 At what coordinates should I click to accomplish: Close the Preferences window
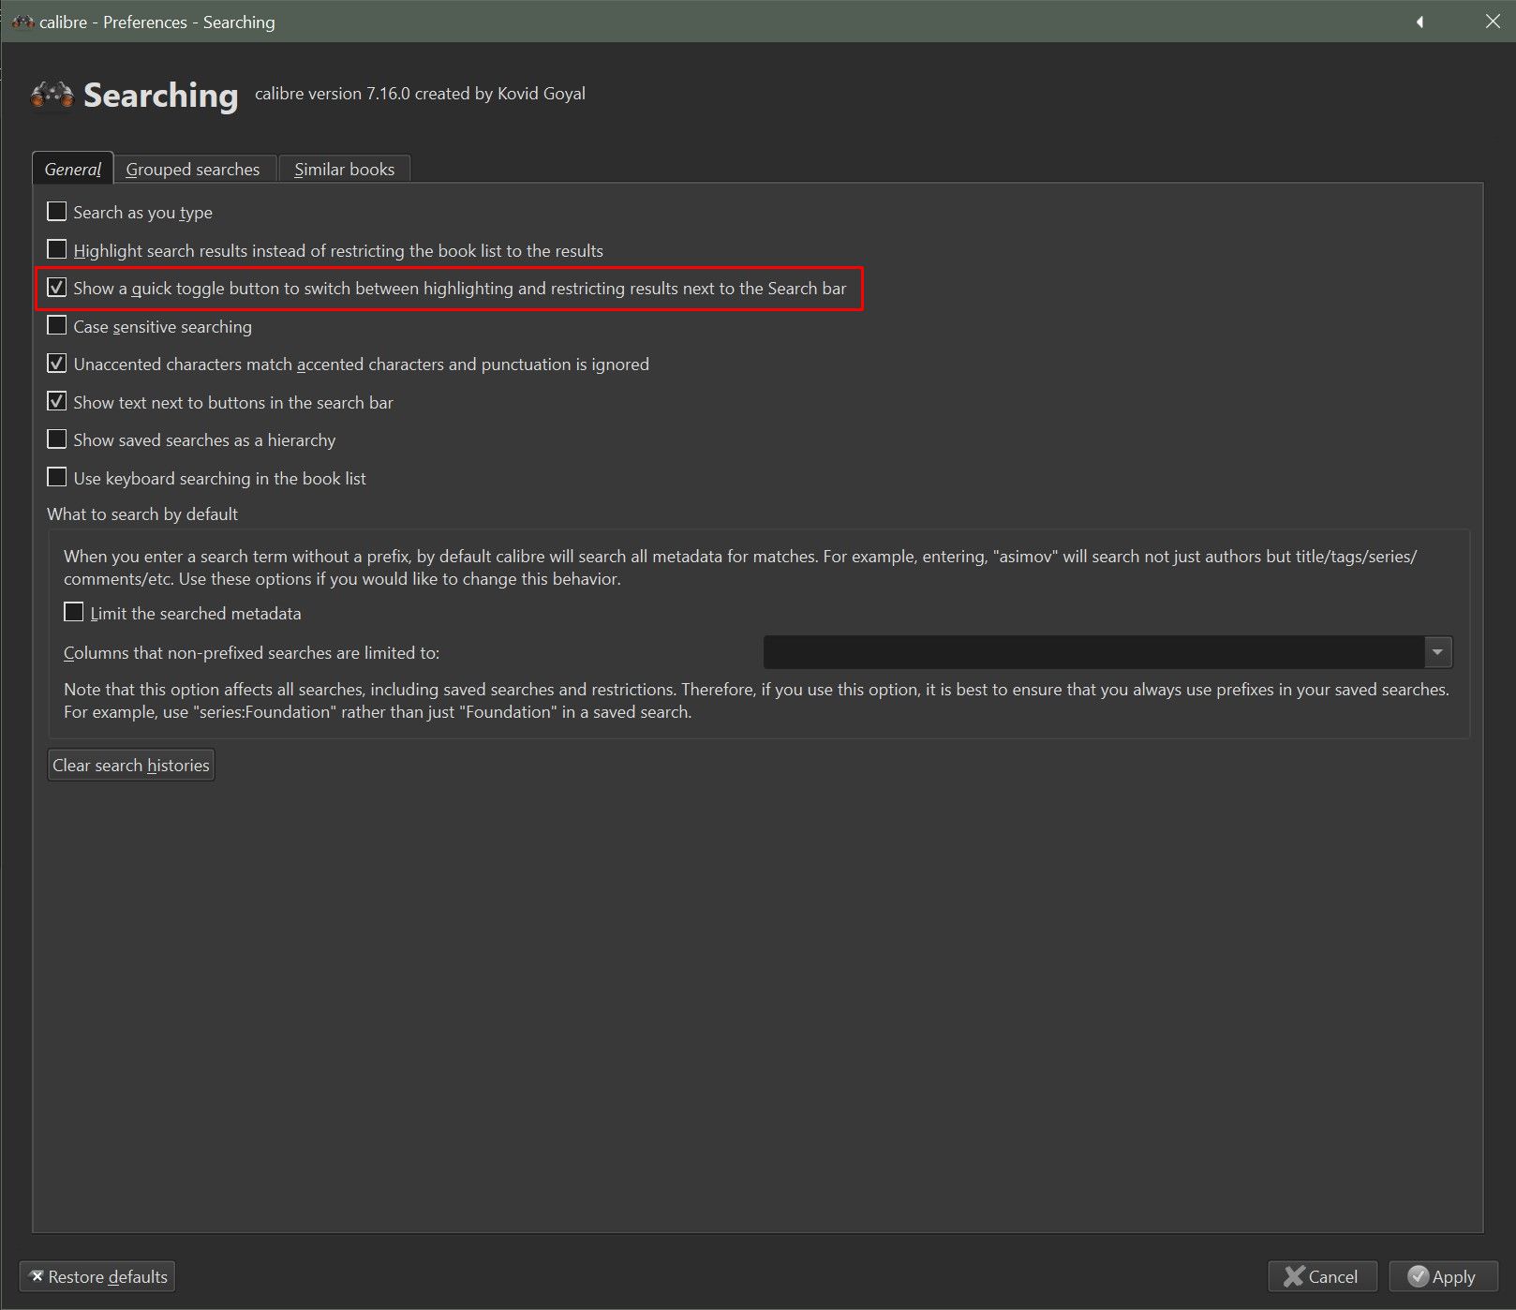tap(1493, 22)
